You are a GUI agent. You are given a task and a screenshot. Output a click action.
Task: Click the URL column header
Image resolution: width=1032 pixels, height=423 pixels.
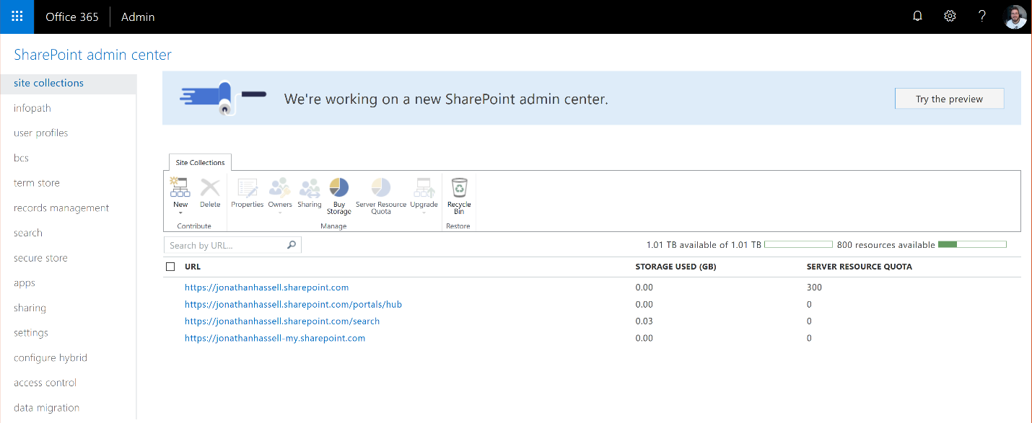click(193, 267)
